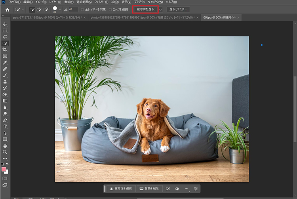Open the brush size picker dropdown

tap(60, 10)
